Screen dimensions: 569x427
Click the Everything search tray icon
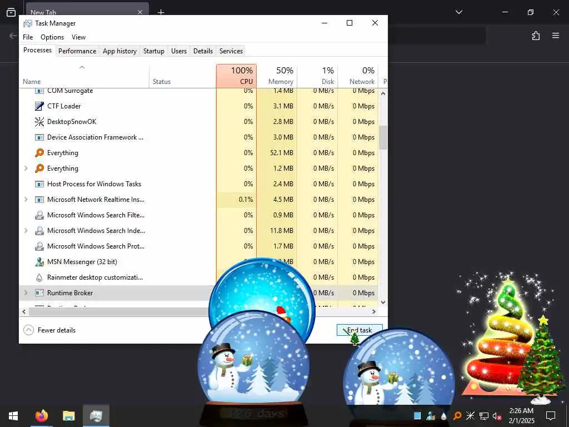coord(457,416)
